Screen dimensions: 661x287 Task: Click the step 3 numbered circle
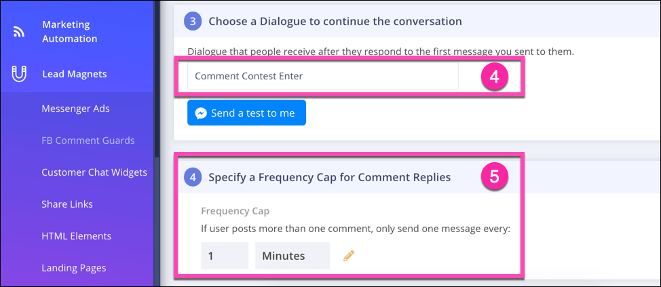[193, 22]
